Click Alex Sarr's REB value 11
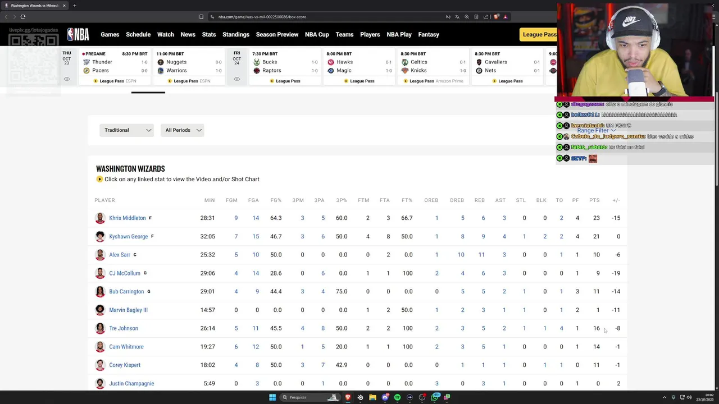Viewport: 719px width, 404px height. (x=481, y=255)
